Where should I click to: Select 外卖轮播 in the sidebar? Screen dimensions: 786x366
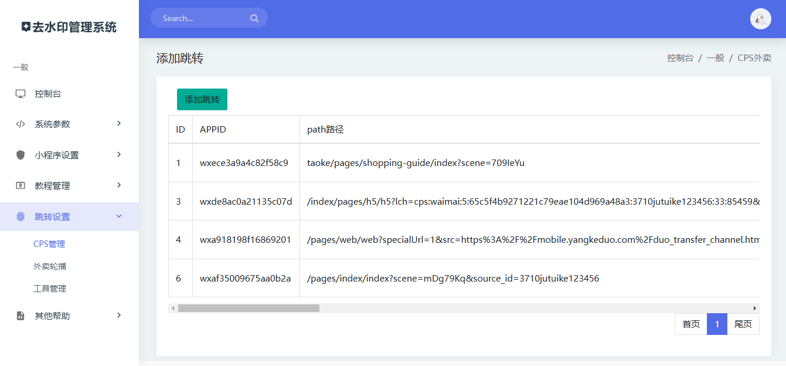(50, 266)
